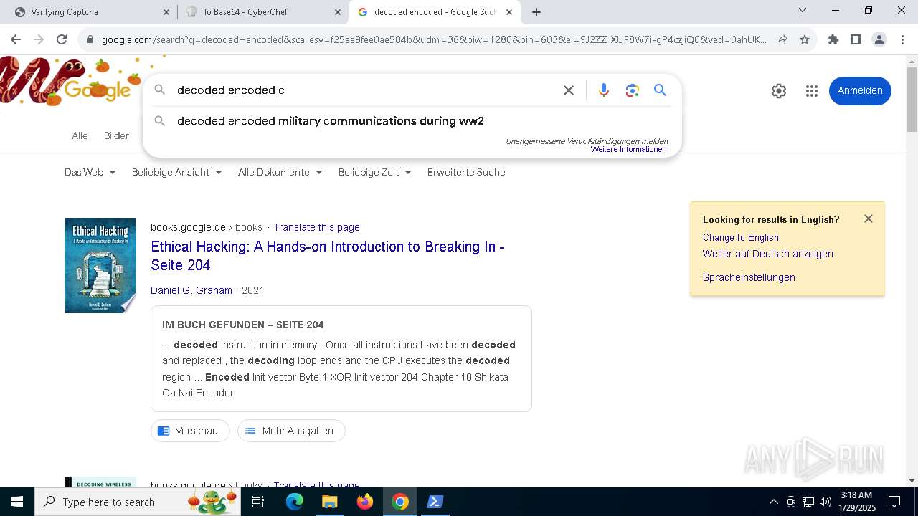
Task: Open Windows Start menu
Action: (x=17, y=502)
